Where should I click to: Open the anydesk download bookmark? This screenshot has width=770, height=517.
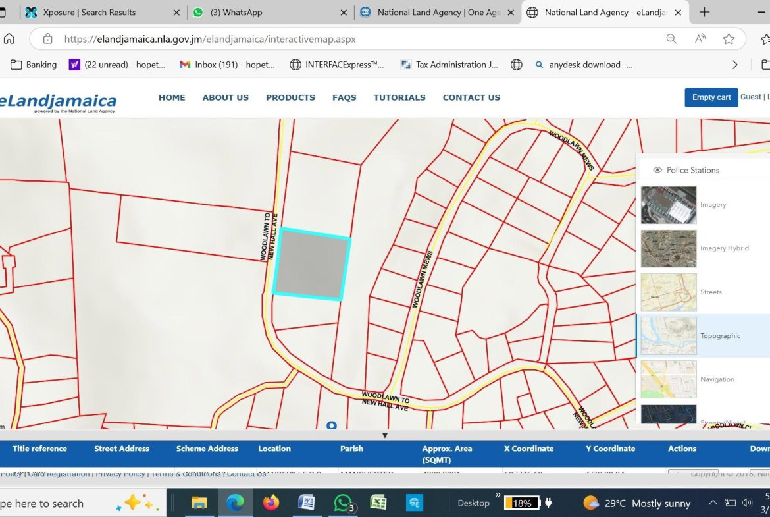coord(584,65)
